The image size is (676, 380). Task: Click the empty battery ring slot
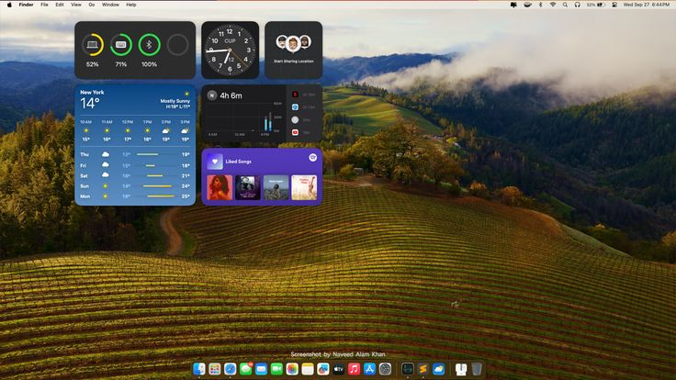177,44
